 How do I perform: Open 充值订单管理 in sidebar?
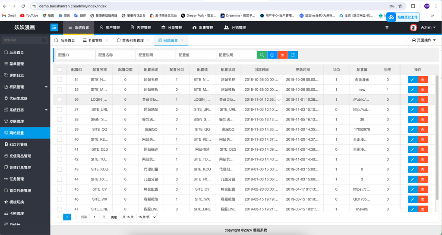[25, 167]
